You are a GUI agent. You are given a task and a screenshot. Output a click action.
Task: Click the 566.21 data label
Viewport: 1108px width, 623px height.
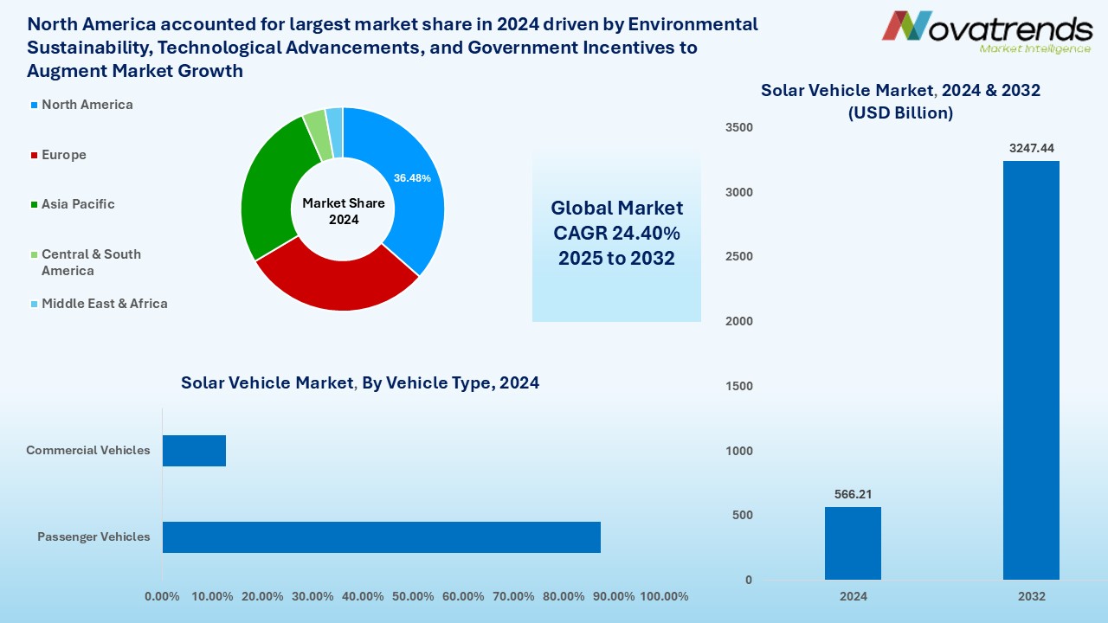coord(853,494)
